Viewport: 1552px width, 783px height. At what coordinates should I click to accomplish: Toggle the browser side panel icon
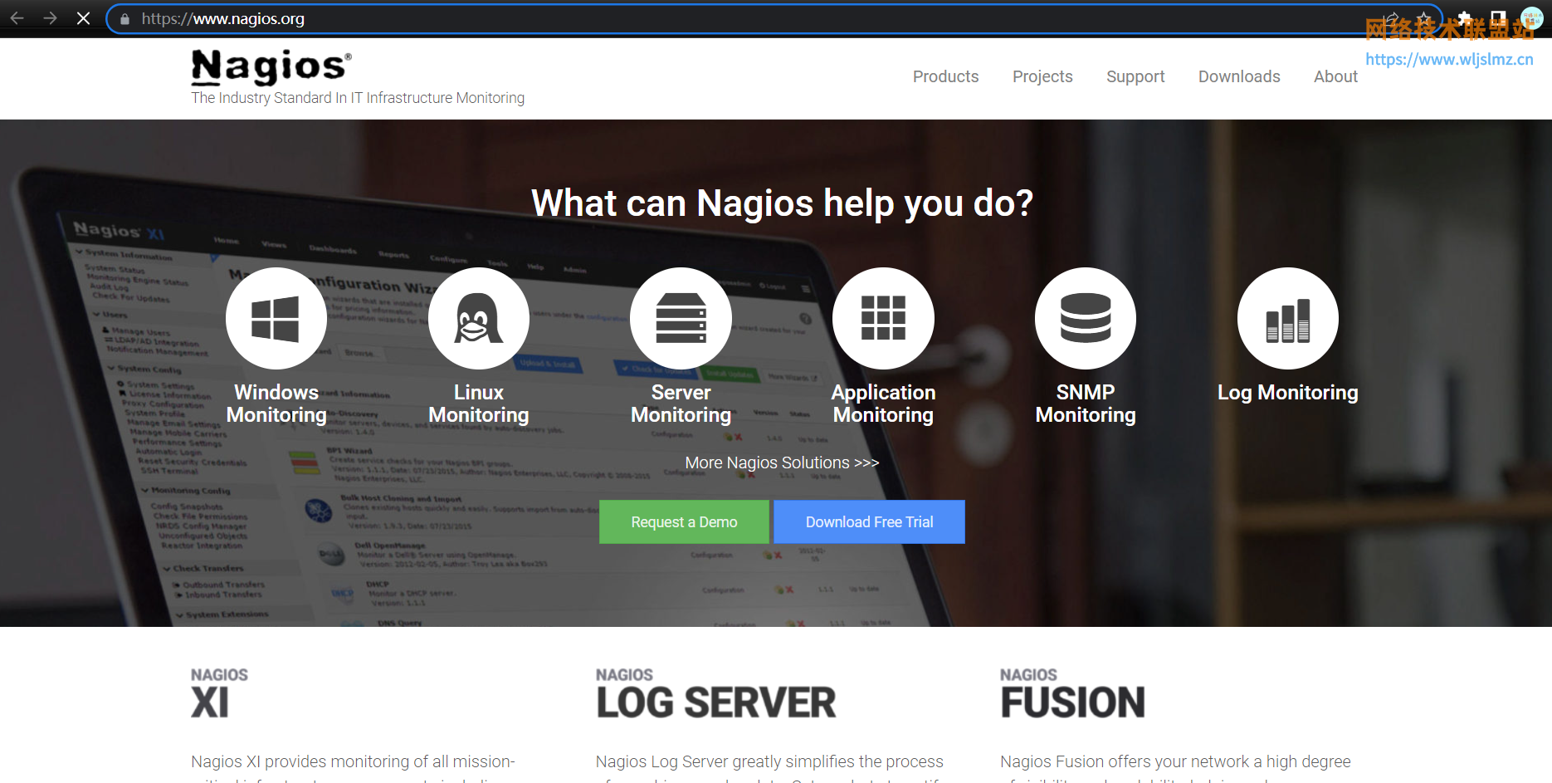(x=1498, y=18)
